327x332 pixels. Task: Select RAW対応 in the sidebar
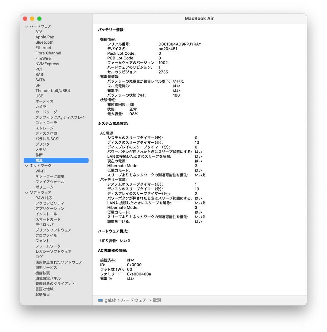pyautogui.click(x=44, y=198)
